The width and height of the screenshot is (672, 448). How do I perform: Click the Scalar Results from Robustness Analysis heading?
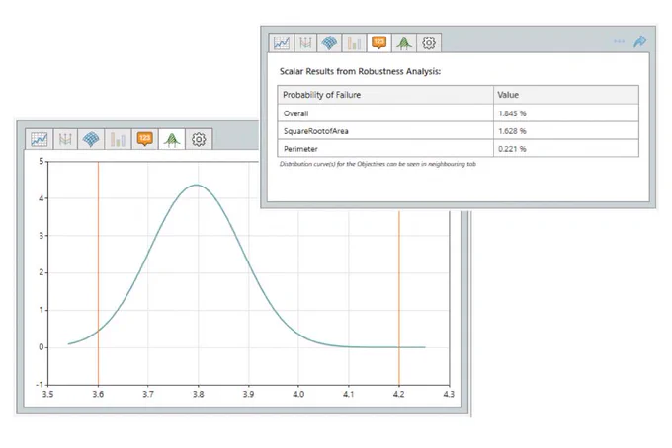point(360,71)
